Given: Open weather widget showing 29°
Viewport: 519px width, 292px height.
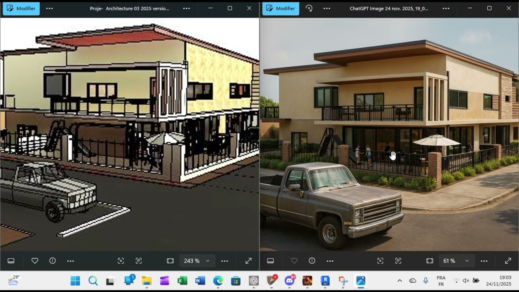Looking at the screenshot, I should pyautogui.click(x=13, y=280).
